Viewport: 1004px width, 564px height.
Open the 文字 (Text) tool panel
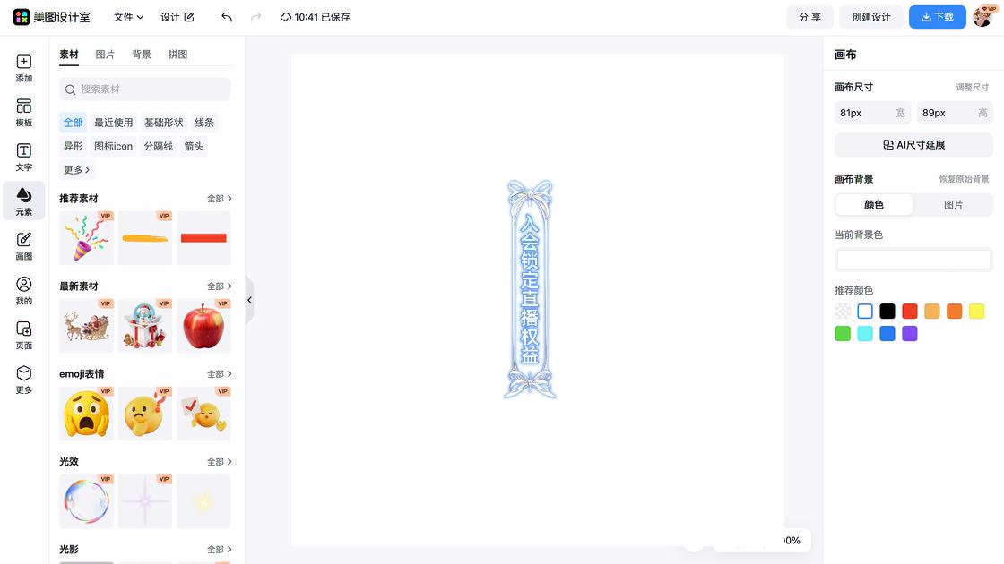tap(23, 154)
